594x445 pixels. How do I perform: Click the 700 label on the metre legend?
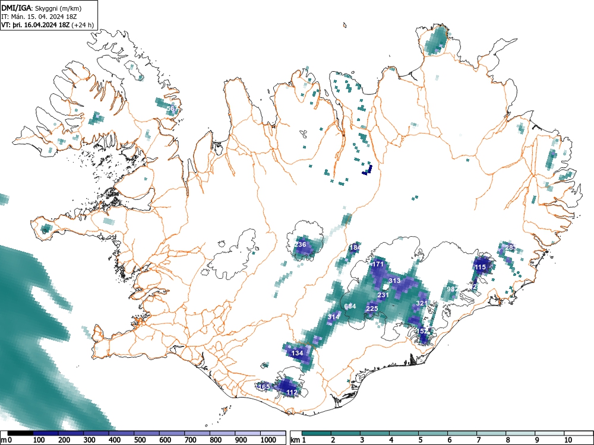(191, 440)
